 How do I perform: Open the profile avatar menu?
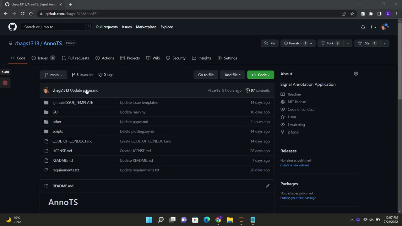[385, 27]
